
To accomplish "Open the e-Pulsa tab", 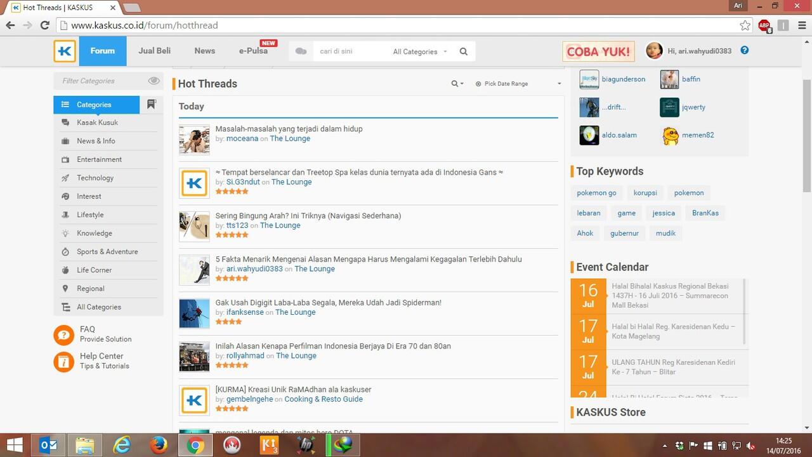I will (x=253, y=51).
